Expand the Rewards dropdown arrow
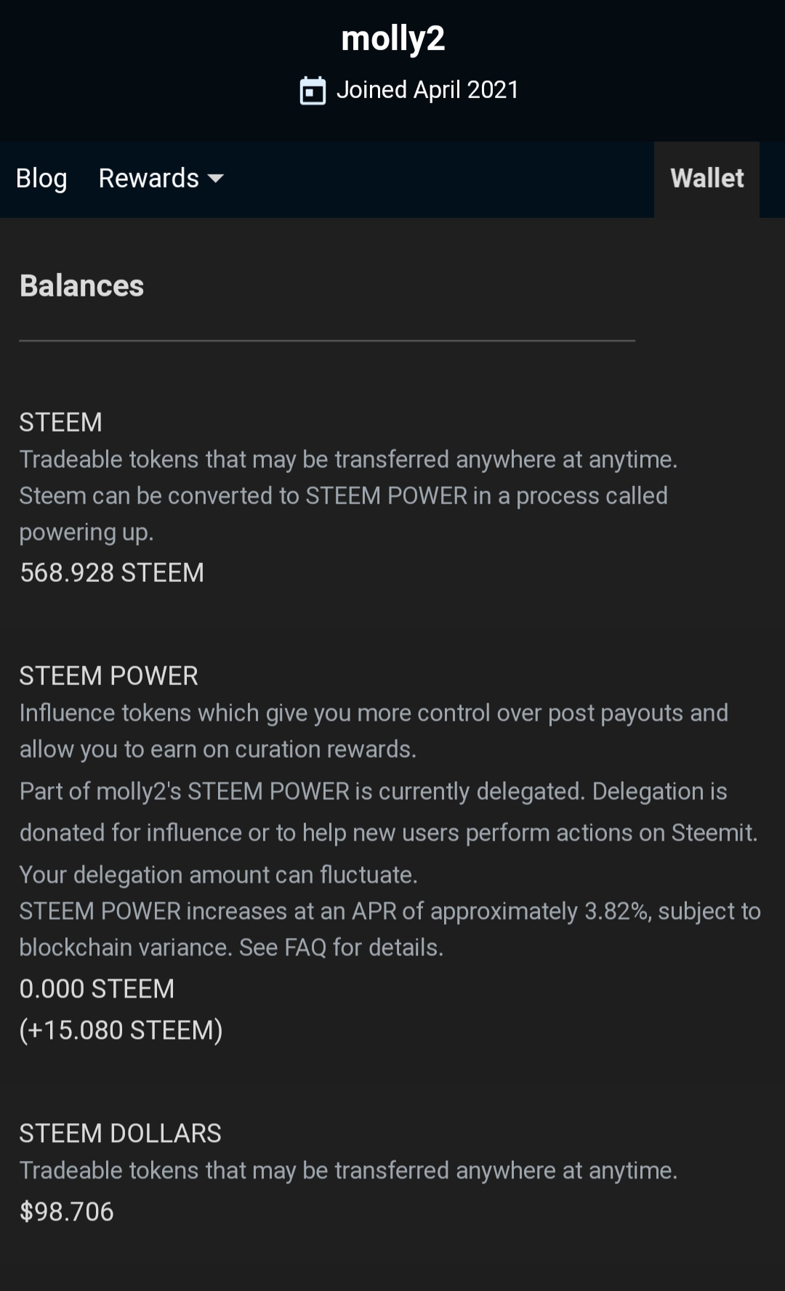785x1291 pixels. (x=216, y=179)
